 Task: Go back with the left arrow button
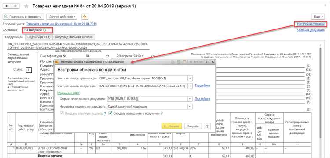point(7,6)
